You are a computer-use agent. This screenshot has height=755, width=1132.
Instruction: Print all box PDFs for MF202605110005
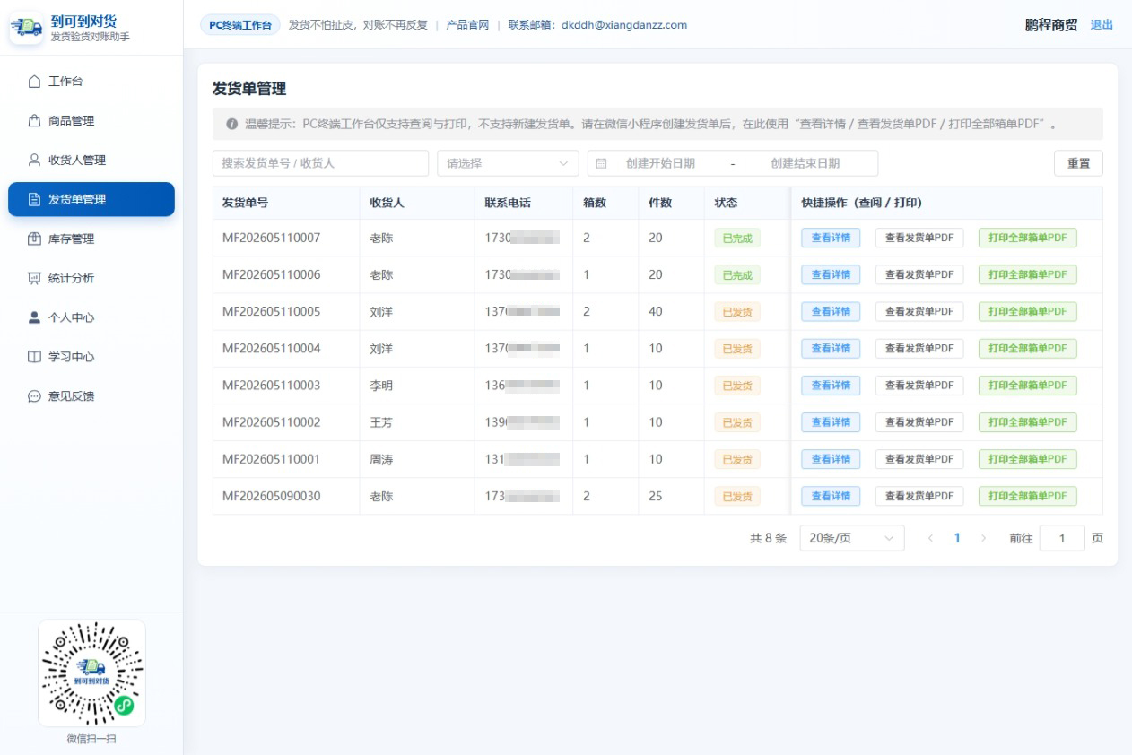[1028, 311]
